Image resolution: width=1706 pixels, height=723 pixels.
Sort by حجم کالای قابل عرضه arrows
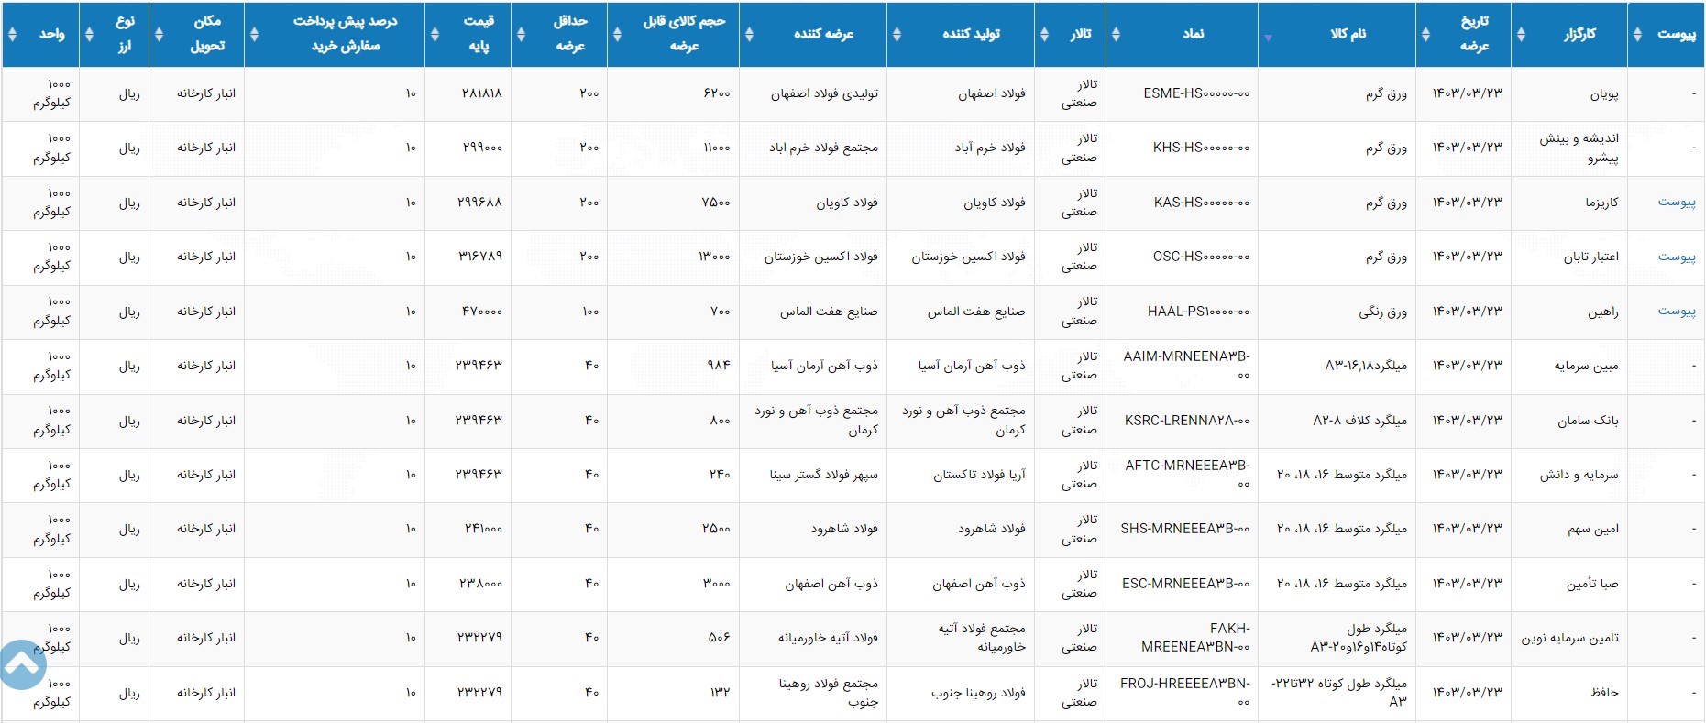[617, 34]
